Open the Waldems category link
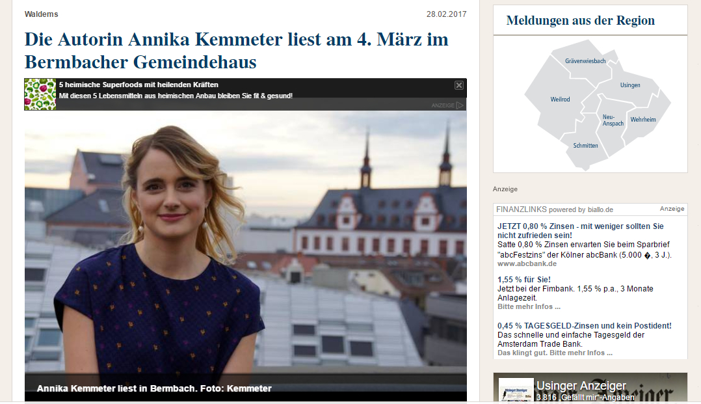The image size is (701, 404). [x=41, y=14]
